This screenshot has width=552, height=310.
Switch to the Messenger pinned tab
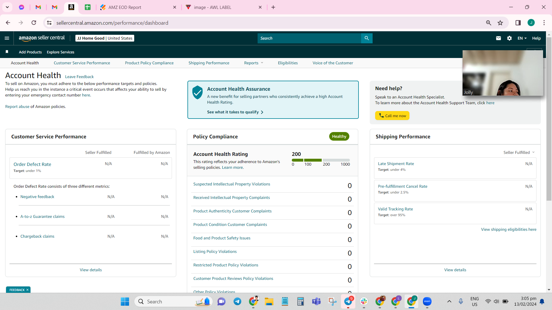point(22,7)
